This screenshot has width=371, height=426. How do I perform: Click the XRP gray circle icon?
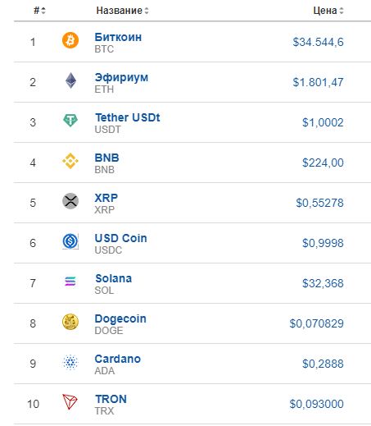click(x=70, y=201)
